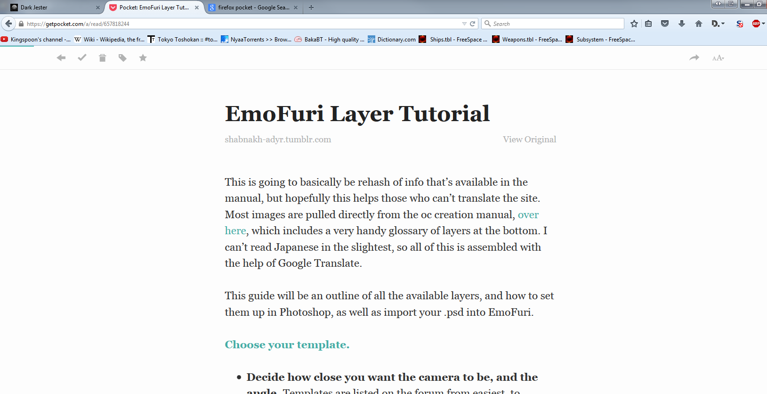Click the NoScript S icon
767x394 pixels.
740,24
